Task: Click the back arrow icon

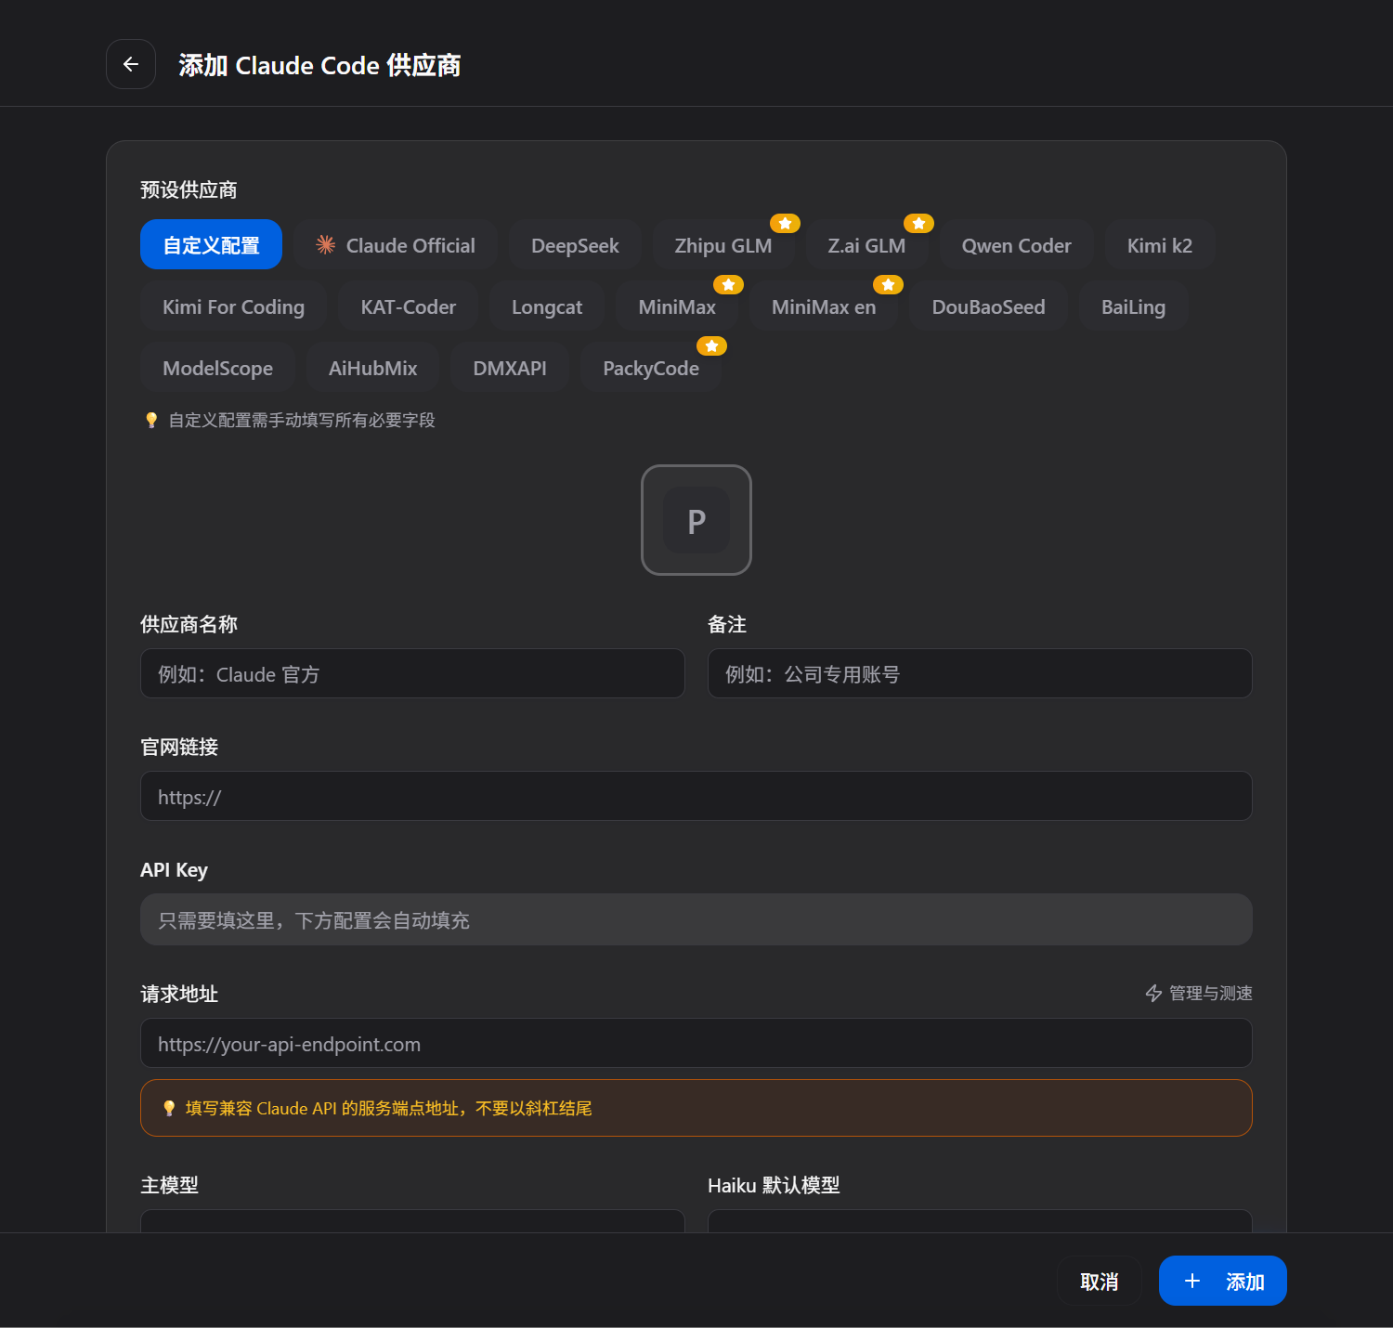Action: (131, 64)
